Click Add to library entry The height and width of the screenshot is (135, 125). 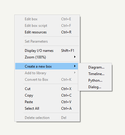click(x=47, y=73)
